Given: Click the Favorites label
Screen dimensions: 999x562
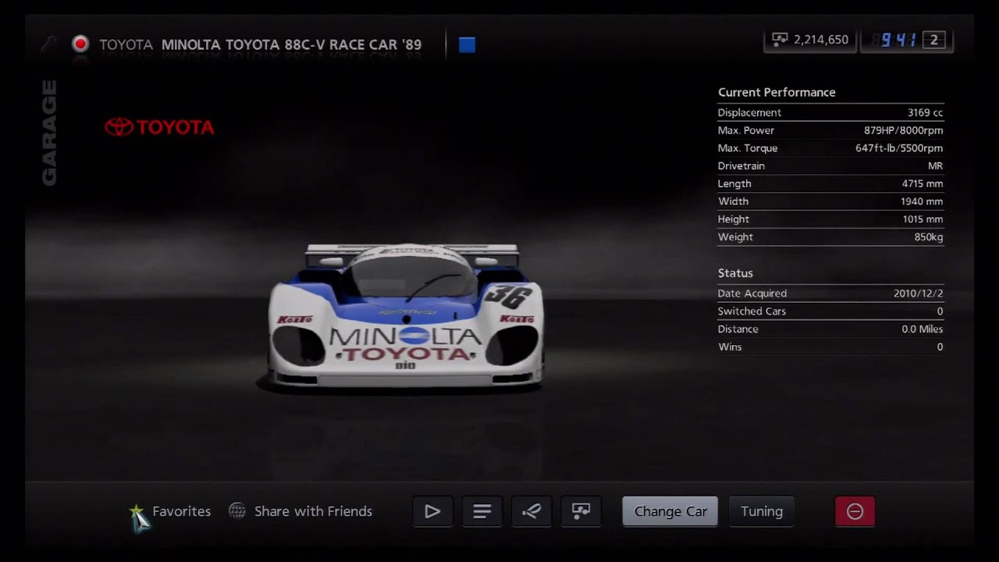Looking at the screenshot, I should tap(181, 511).
